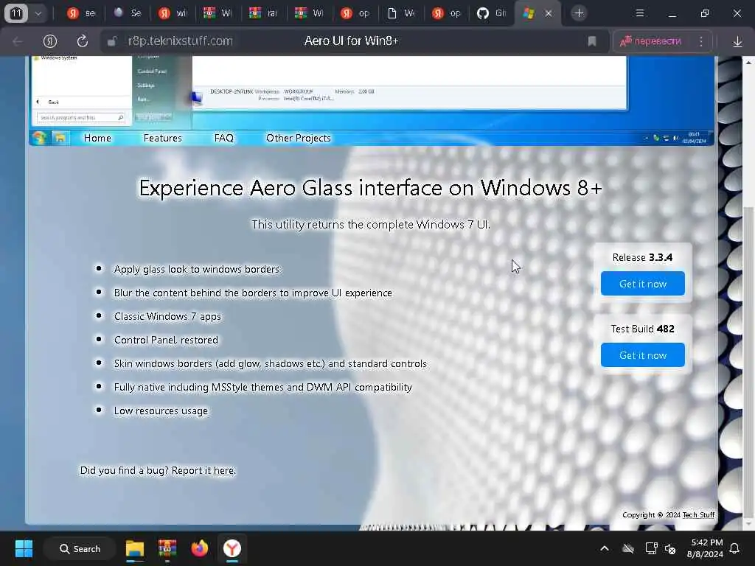Click the cloud sync tray icon
This screenshot has width=755, height=566.
(628, 548)
